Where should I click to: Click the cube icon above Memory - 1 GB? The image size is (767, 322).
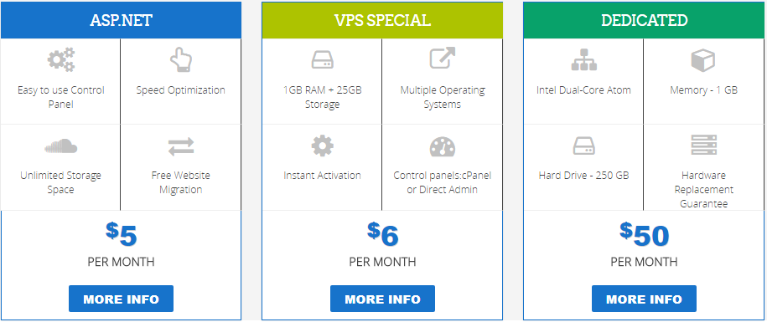pyautogui.click(x=703, y=60)
